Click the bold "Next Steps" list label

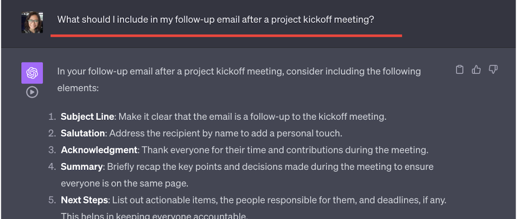pos(84,200)
